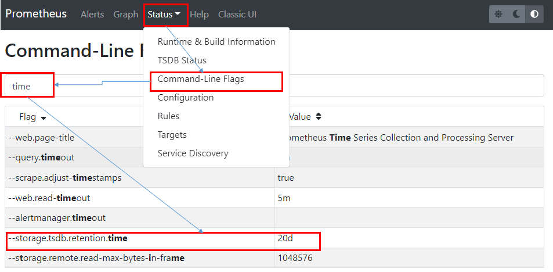
Task: Open the Status dropdown menu
Action: [164, 15]
